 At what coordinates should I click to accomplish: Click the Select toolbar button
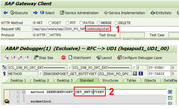(x=47, y=13)
